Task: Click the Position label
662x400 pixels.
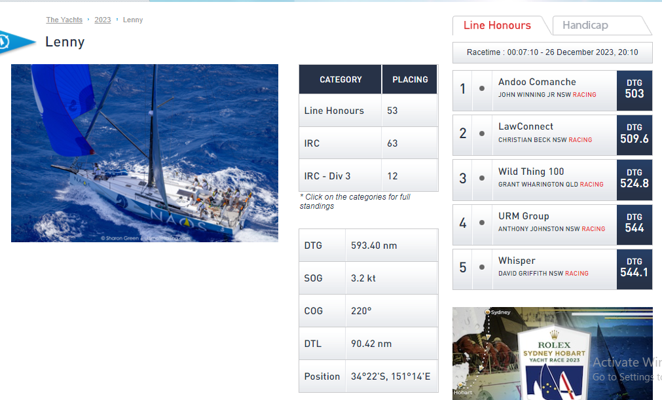Action: click(322, 376)
